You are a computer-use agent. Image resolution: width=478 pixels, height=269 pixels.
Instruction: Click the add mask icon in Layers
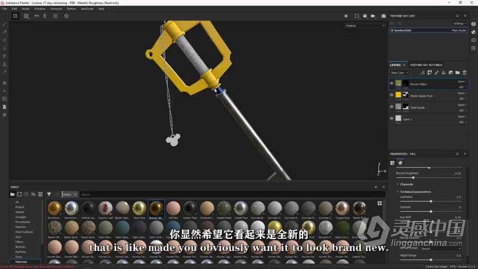coord(430,73)
